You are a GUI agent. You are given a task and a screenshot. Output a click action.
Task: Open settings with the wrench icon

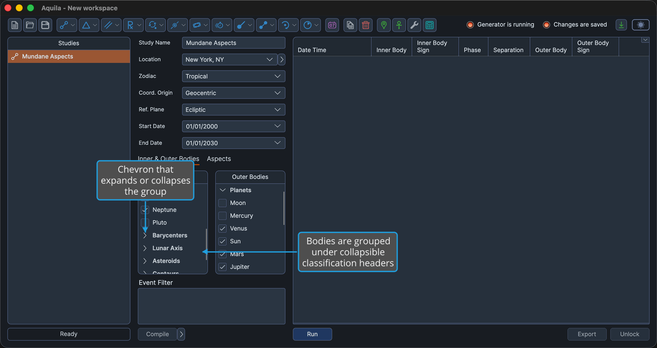click(414, 25)
